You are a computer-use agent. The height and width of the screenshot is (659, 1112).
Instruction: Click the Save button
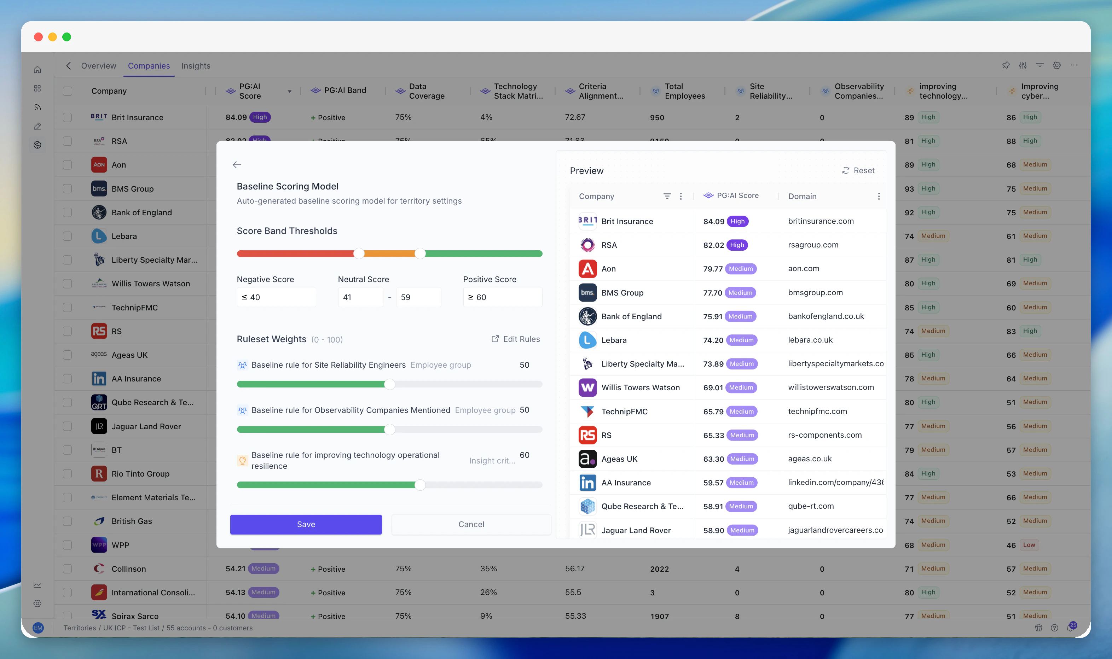306,524
